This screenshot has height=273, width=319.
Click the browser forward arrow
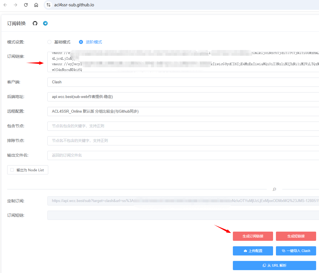[x=16, y=5]
